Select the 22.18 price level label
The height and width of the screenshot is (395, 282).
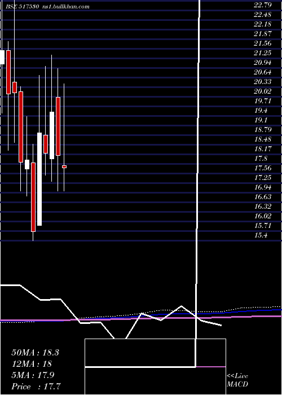[x=262, y=24]
